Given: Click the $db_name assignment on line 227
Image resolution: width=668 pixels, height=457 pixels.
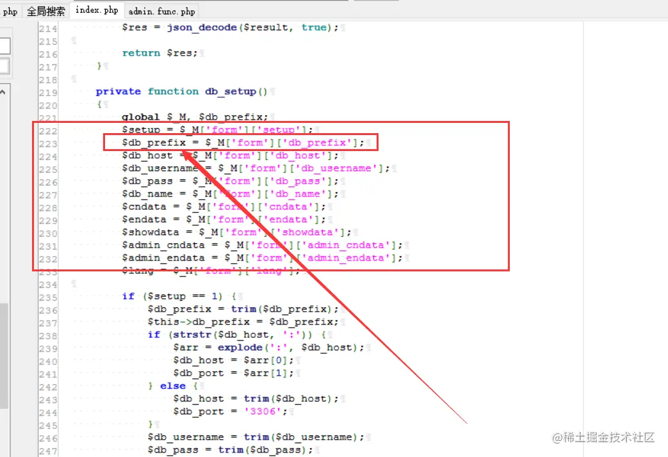Looking at the screenshot, I should [x=230, y=194].
